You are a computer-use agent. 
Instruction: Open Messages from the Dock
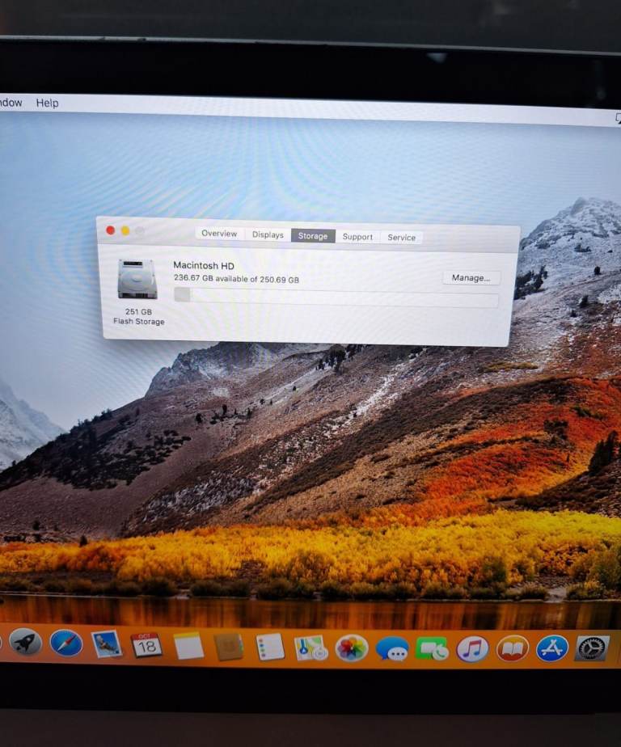392,649
